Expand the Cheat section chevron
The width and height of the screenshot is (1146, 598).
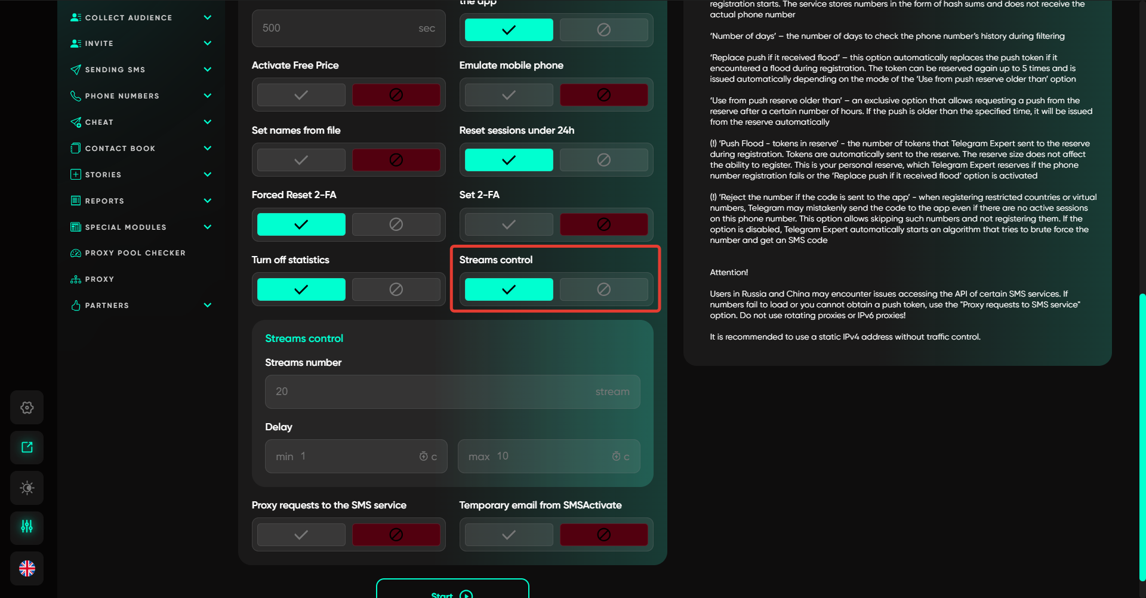click(208, 122)
